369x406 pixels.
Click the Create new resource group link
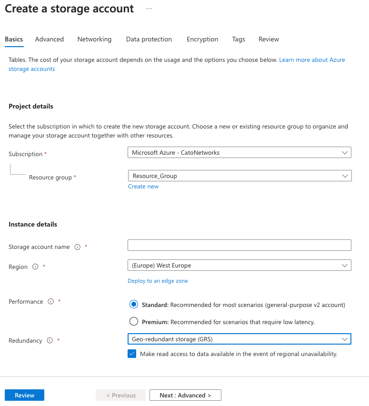click(x=143, y=186)
